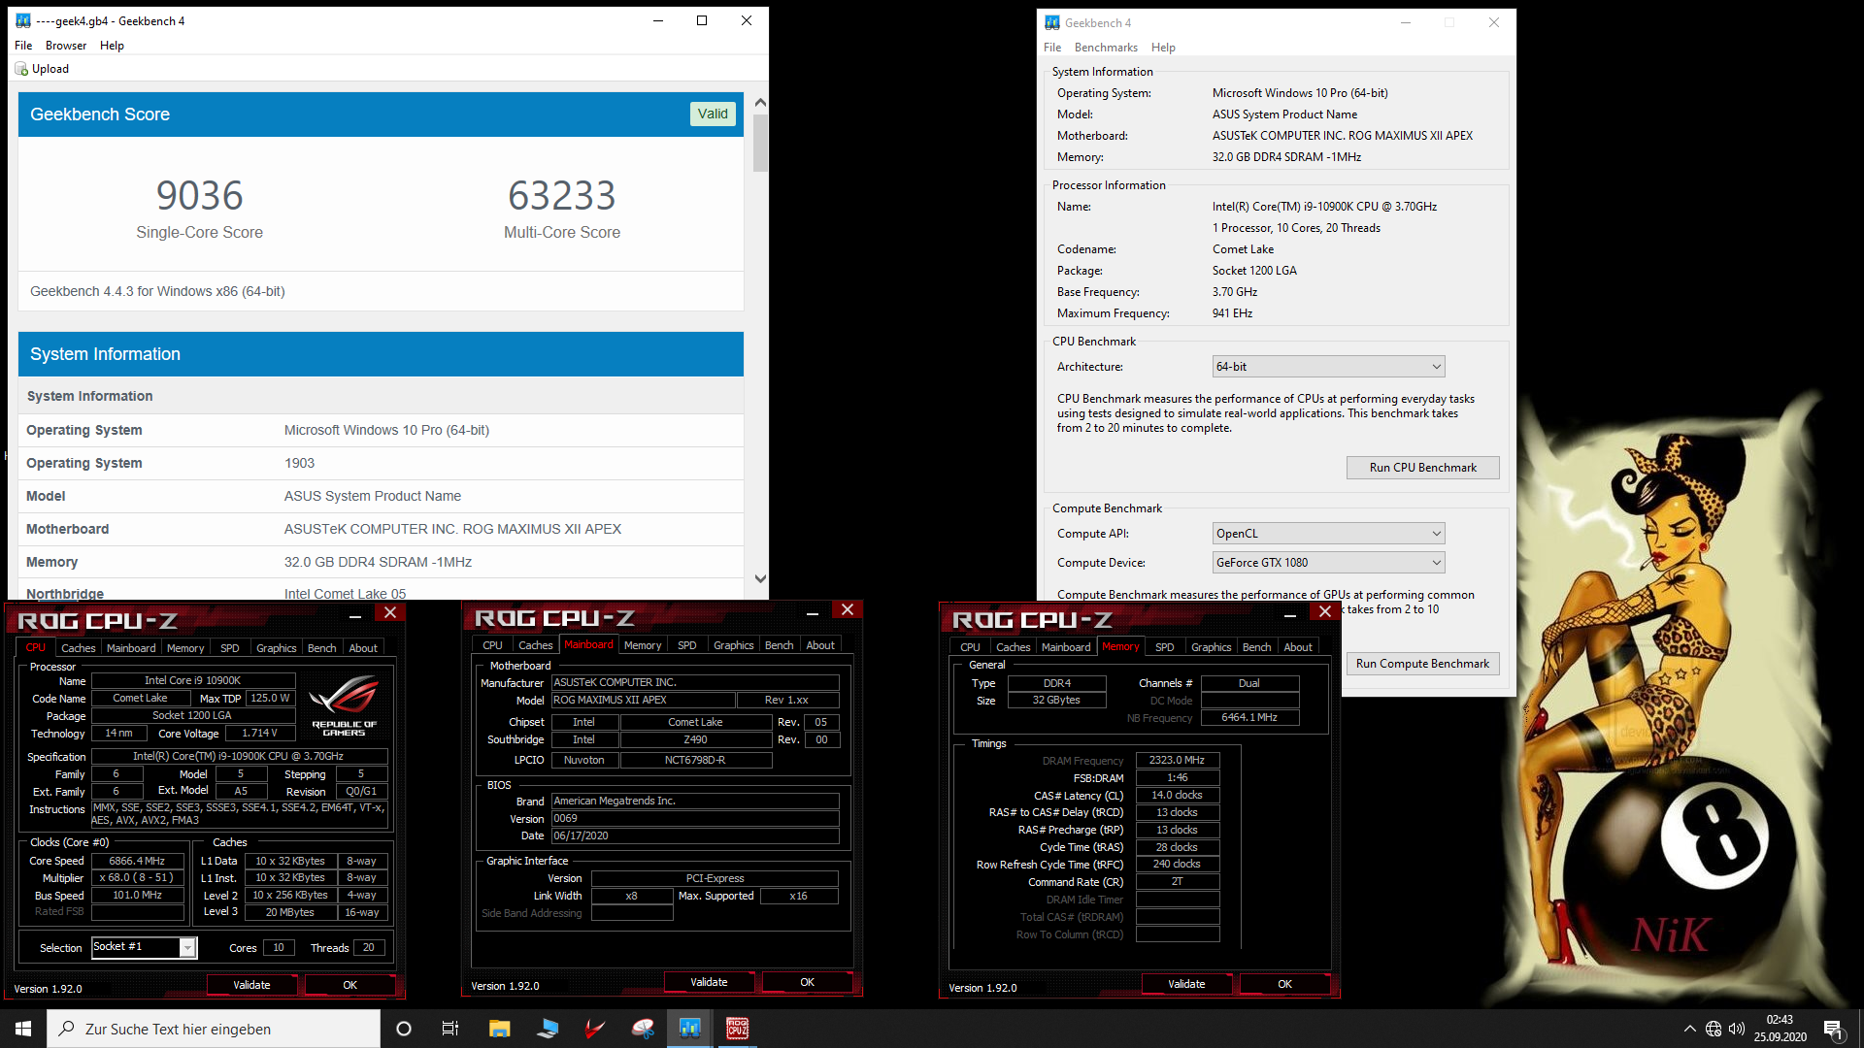Screen dimensions: 1864x1048
Task: Open Mainboard tab in left CPU-Z window
Action: click(131, 648)
